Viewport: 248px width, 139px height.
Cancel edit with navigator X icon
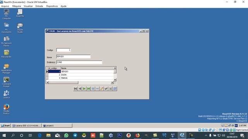(110, 89)
